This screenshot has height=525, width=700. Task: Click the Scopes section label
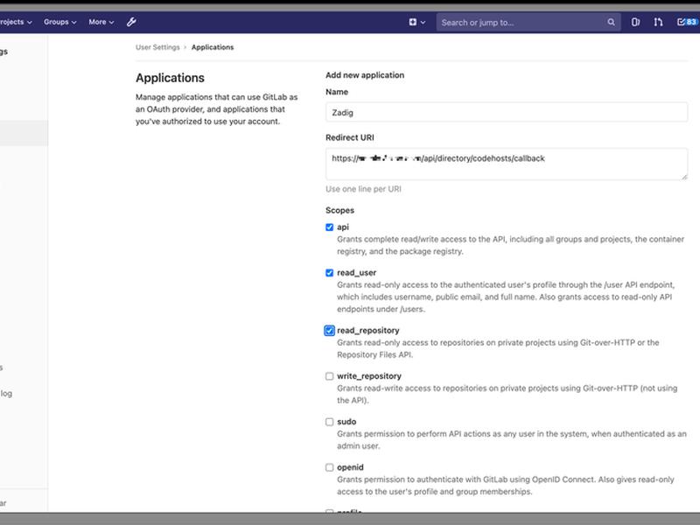click(339, 211)
